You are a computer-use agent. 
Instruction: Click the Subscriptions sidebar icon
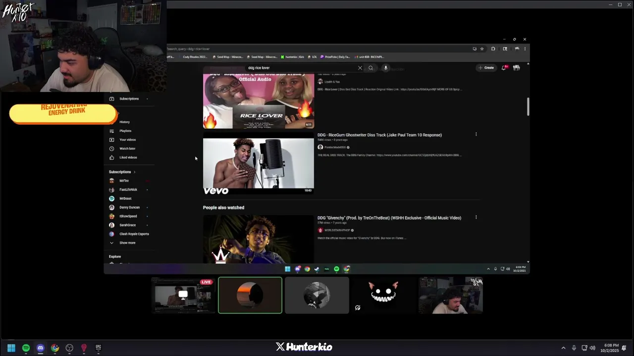[111, 99]
